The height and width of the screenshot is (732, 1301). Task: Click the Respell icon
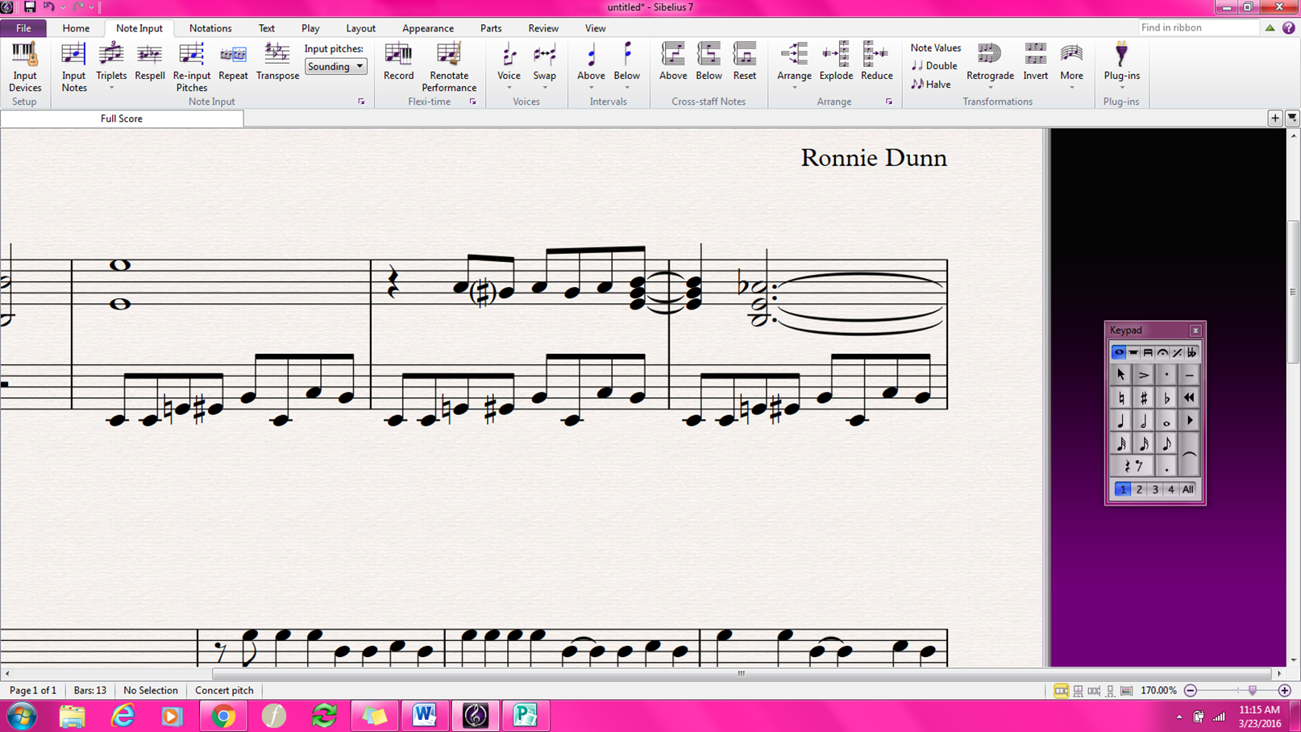click(x=150, y=63)
